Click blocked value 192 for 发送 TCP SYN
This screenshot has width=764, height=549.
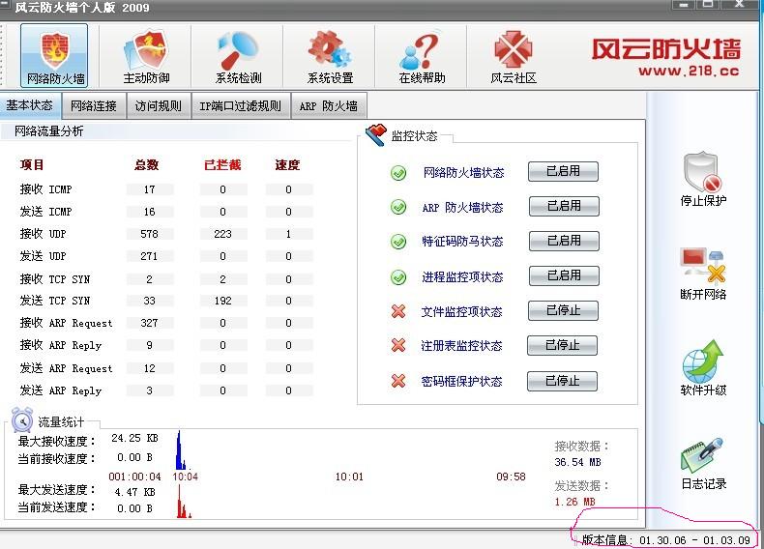(x=222, y=301)
